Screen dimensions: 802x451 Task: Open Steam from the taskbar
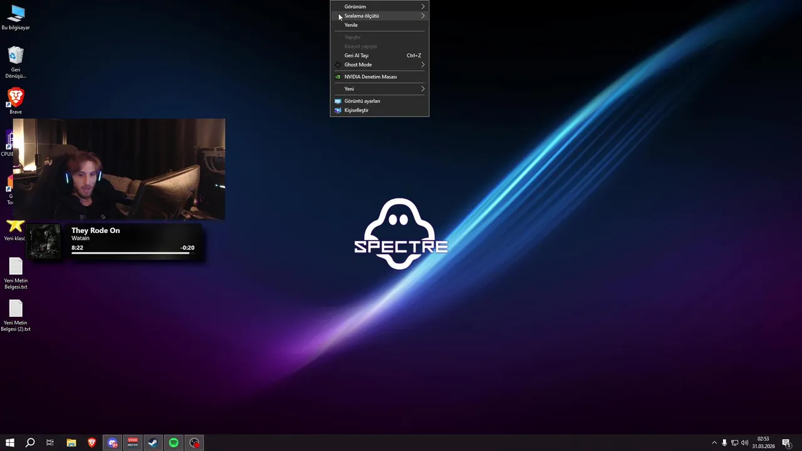tap(153, 443)
